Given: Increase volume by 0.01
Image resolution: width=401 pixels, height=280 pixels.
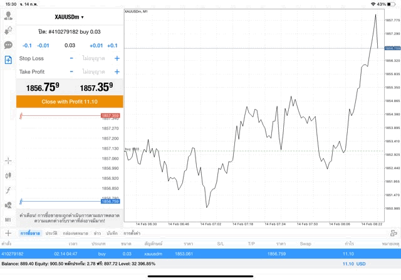Looking at the screenshot, I should coord(96,46).
